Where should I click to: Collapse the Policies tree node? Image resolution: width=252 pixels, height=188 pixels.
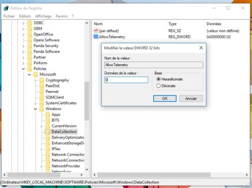point(23,69)
